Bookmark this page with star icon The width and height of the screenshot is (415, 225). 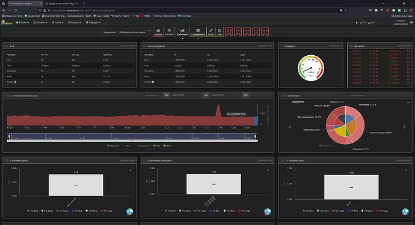[x=346, y=10]
